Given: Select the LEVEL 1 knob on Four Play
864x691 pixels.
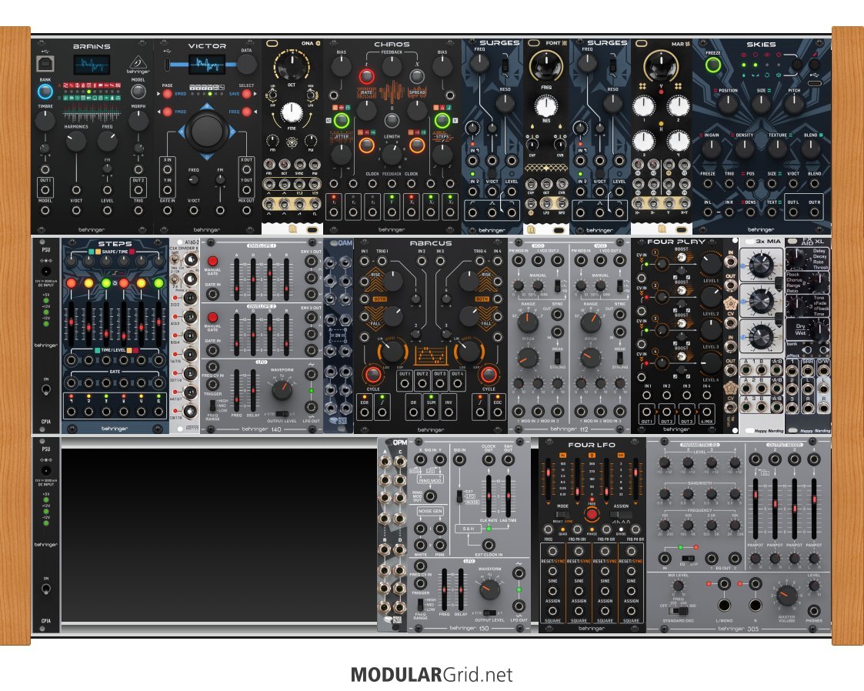Looking at the screenshot, I should coord(711,264).
